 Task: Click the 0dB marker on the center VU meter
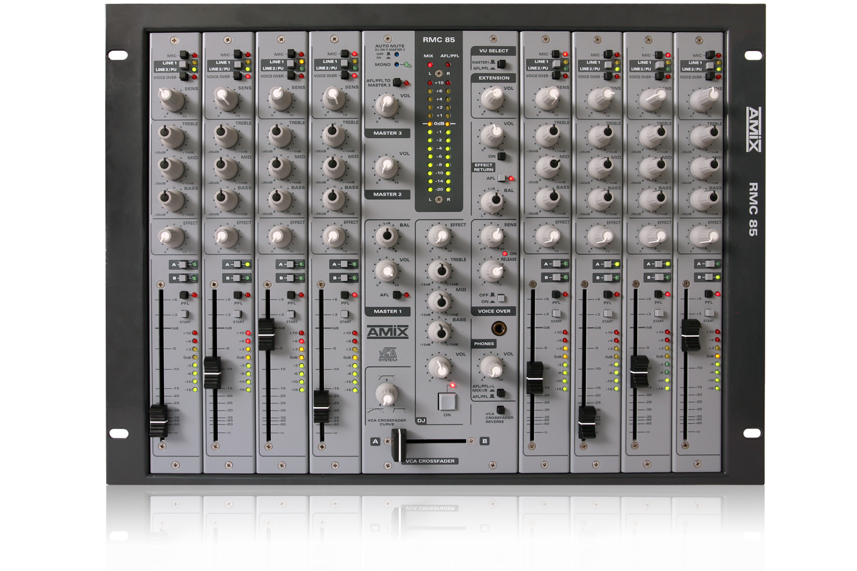point(439,123)
